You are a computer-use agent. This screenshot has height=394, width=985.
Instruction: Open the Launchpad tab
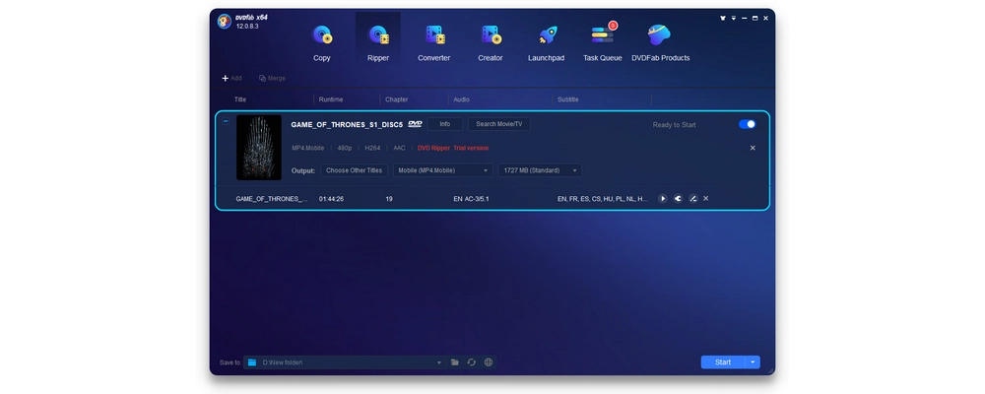tap(546, 42)
